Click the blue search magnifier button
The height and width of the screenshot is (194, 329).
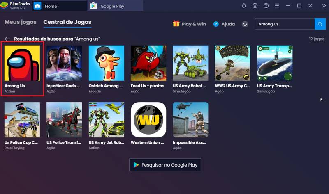coord(320,24)
